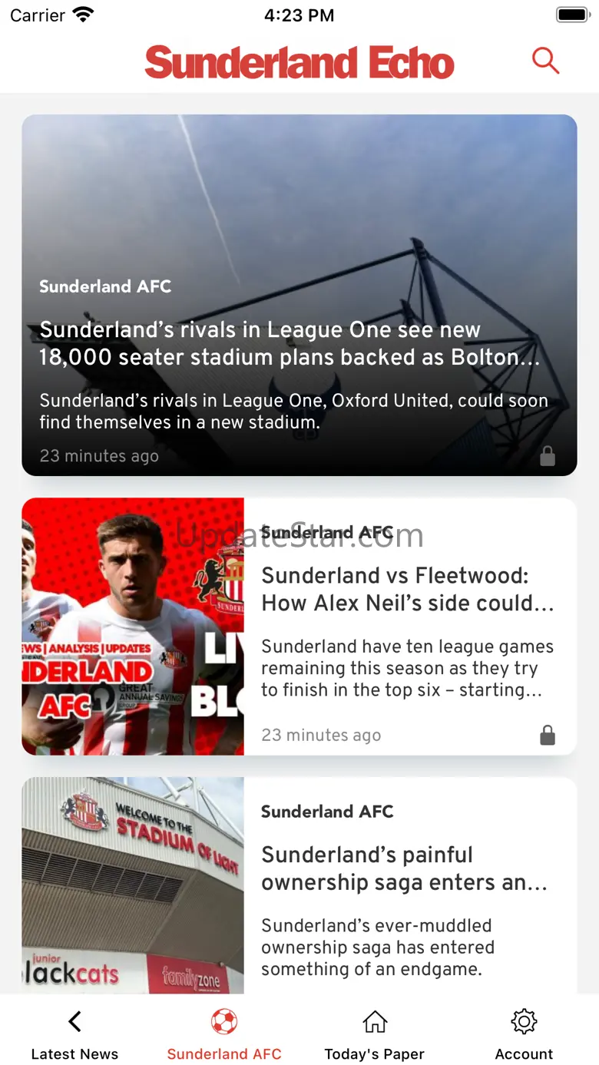The image size is (599, 1065).
Task: Tap the house icon for Today's Paper
Action: tap(375, 1021)
